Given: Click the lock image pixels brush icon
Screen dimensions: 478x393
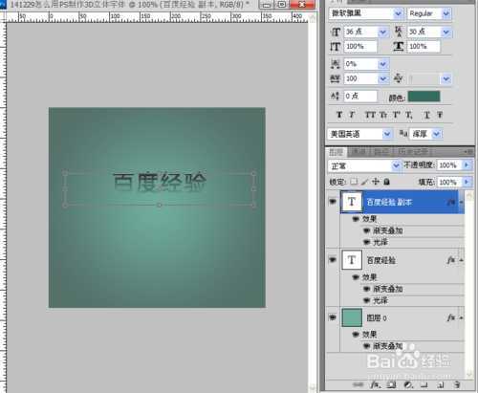Looking at the screenshot, I should (365, 182).
